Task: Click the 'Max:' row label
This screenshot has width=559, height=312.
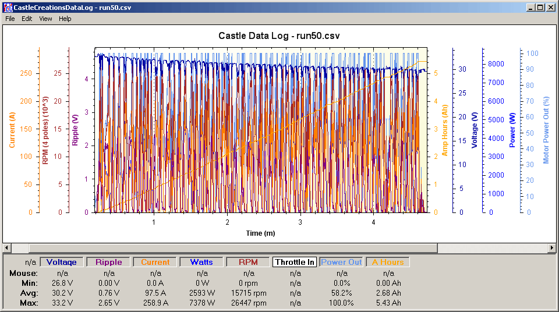Action: [x=29, y=303]
